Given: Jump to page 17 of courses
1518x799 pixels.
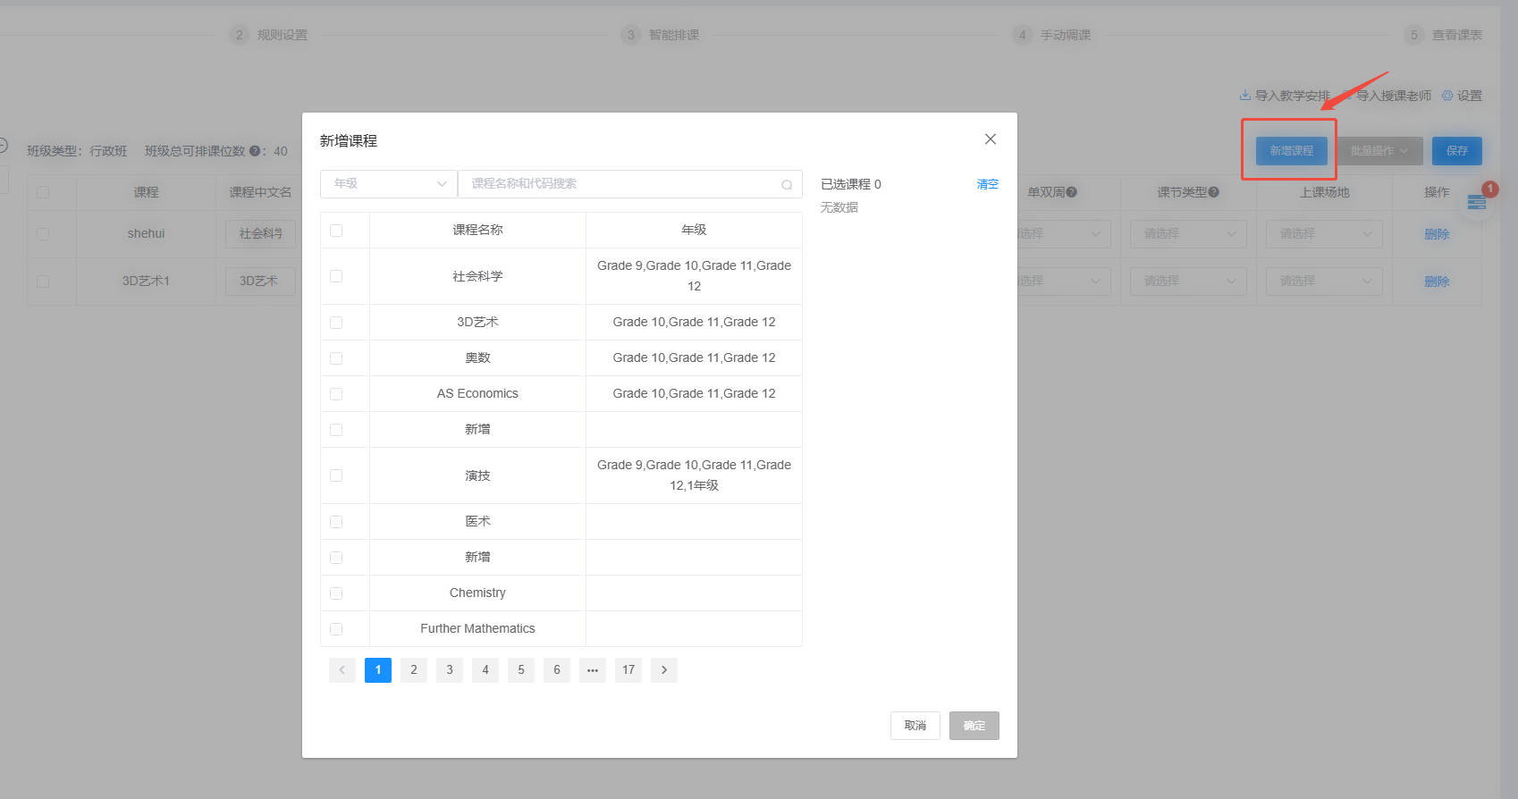Looking at the screenshot, I should tap(628, 670).
